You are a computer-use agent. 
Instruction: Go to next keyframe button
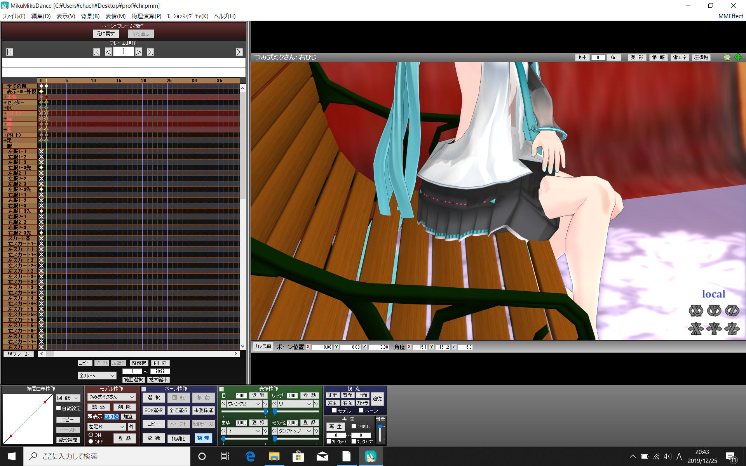(150, 52)
